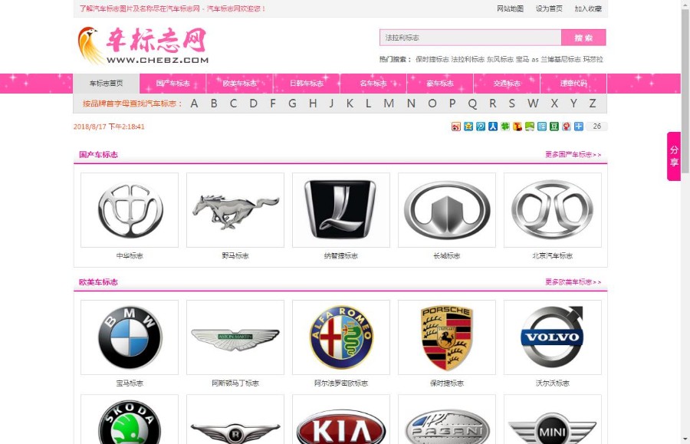This screenshot has height=444, width=690.
Task: Click 长城标志 caption text
Action: point(447,255)
